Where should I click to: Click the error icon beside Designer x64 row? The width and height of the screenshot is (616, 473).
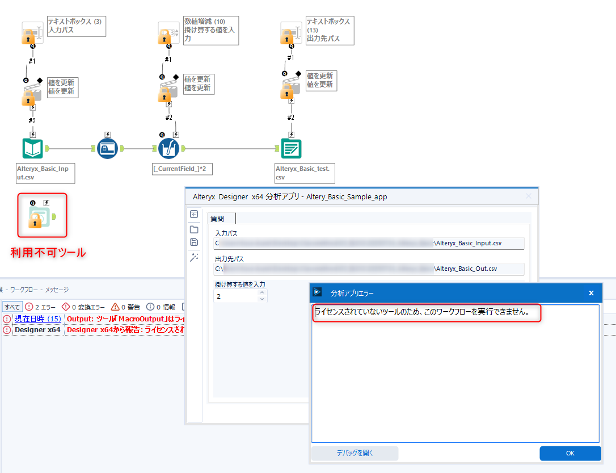click(7, 330)
